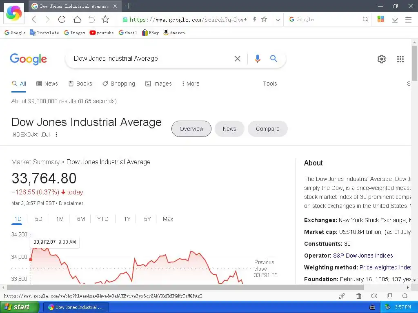The image size is (418, 313).
Task: Open the youtube bookmark
Action: 102,33
